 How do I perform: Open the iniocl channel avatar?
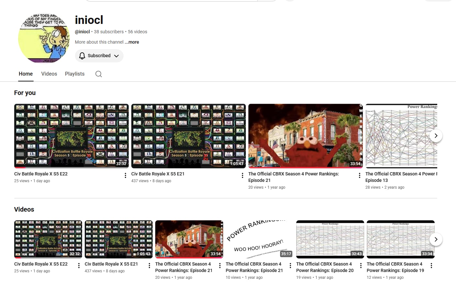(44, 38)
